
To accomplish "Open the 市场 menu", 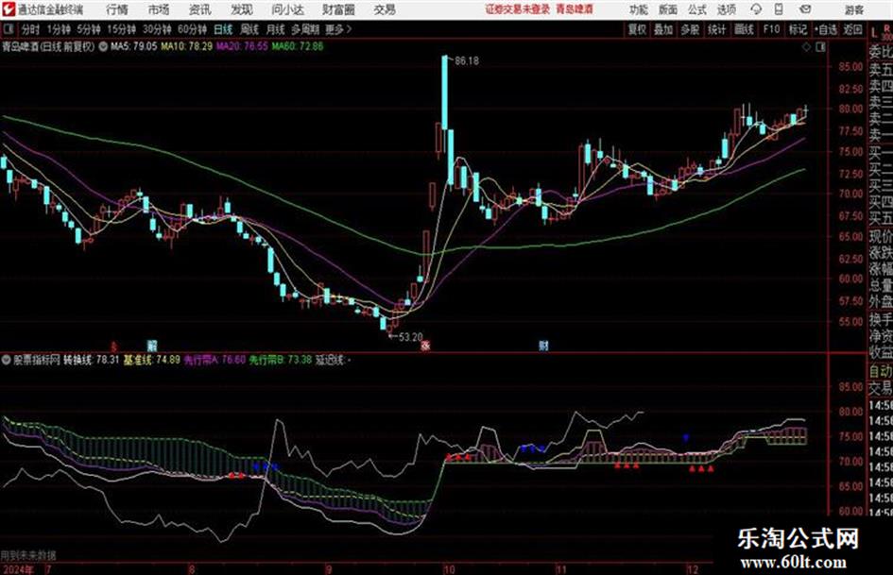I will 159,9.
